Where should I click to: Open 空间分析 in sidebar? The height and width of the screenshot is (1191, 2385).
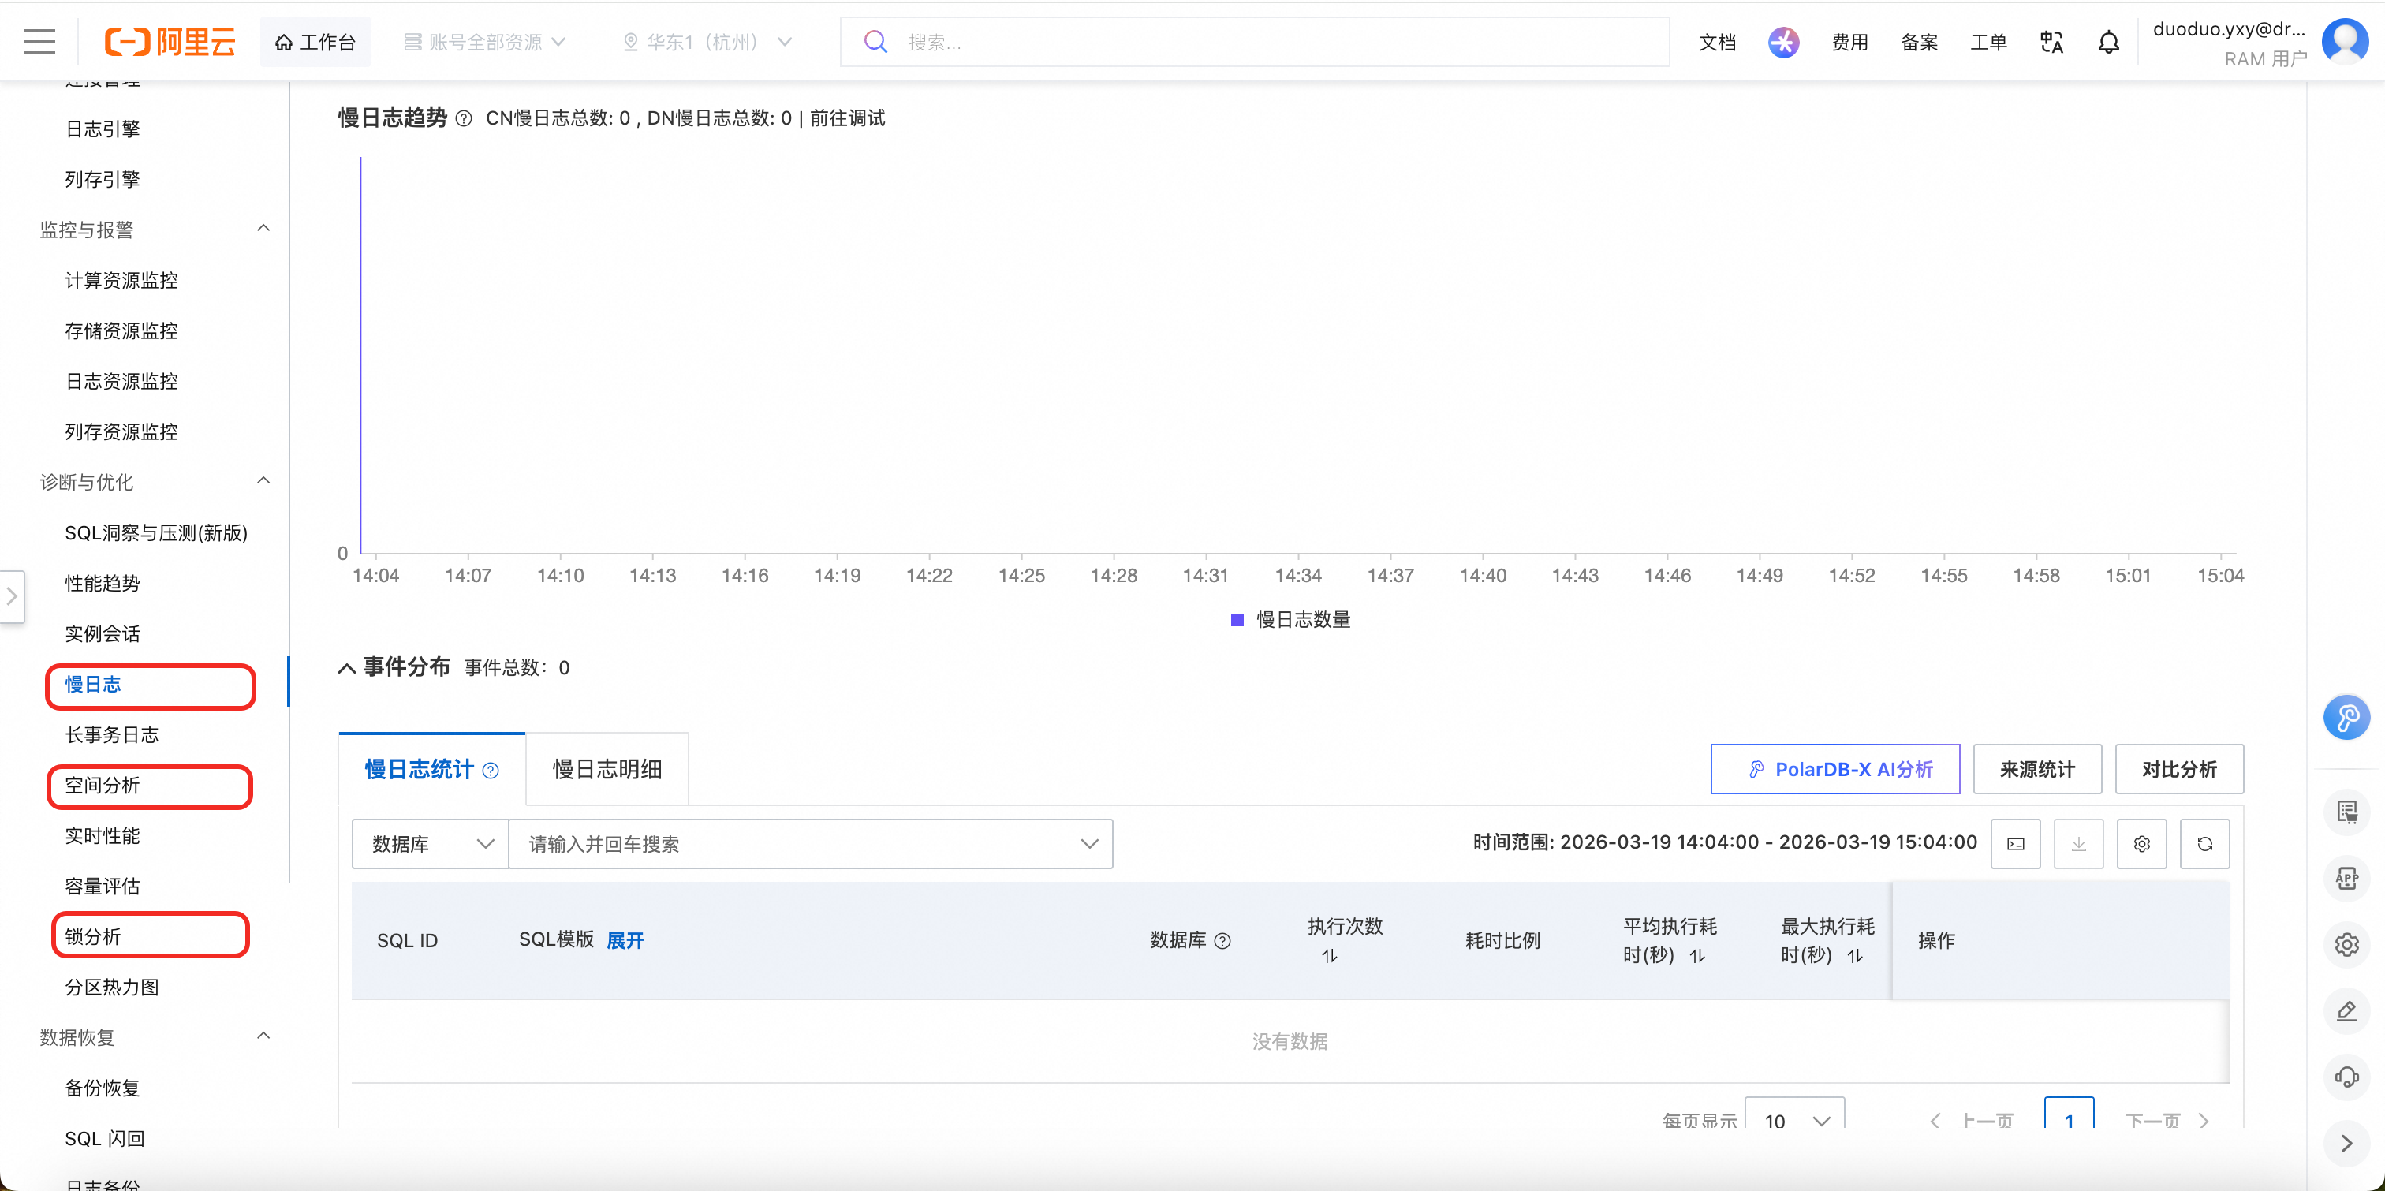click(x=102, y=786)
